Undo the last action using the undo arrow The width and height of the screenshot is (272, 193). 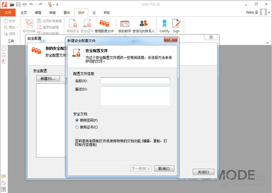pos(31,4)
